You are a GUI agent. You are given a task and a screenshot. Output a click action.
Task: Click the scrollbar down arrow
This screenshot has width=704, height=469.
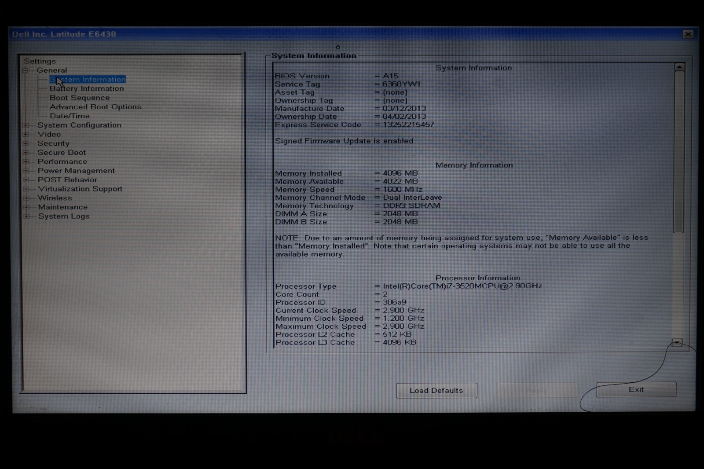(677, 343)
